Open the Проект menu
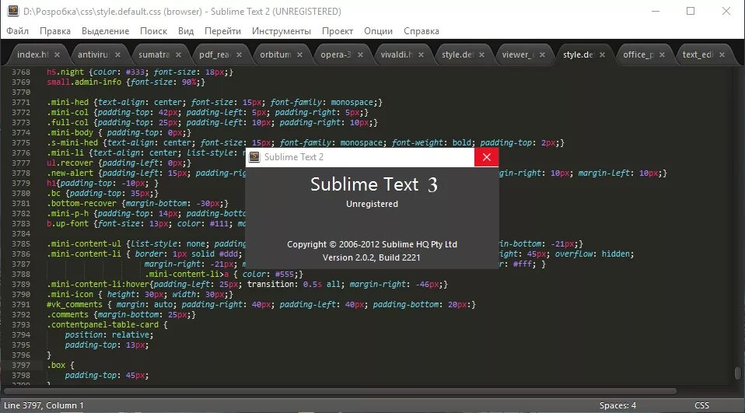The height and width of the screenshot is (413, 745). (x=338, y=31)
